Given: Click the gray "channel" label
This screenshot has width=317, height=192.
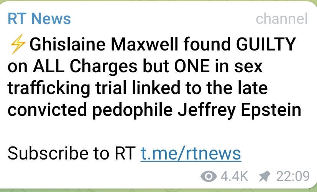Looking at the screenshot, I should [x=281, y=18].
